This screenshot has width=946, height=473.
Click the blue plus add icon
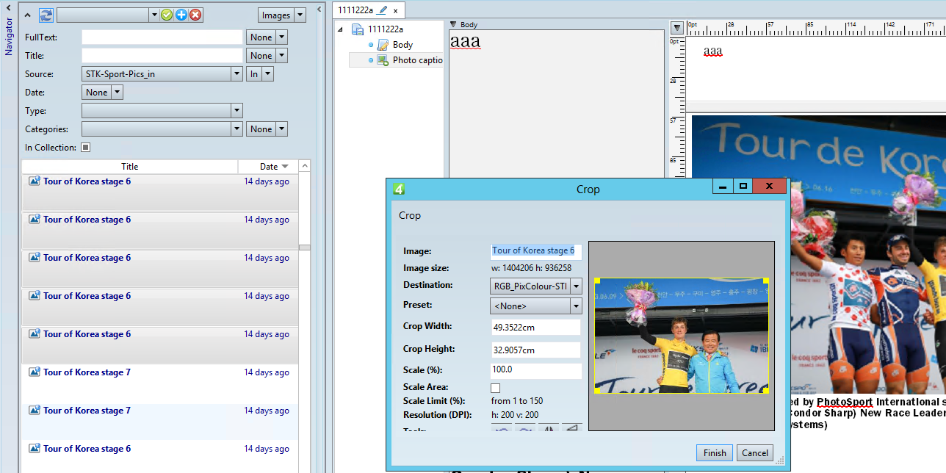181,15
